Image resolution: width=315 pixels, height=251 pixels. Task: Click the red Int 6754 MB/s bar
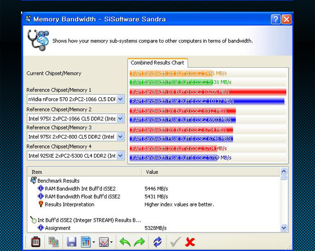click(182, 130)
